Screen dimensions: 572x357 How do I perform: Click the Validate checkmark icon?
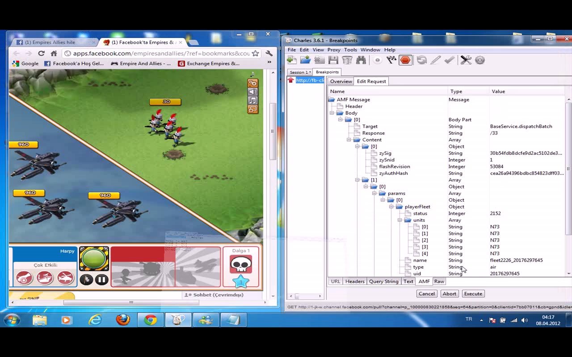(450, 60)
